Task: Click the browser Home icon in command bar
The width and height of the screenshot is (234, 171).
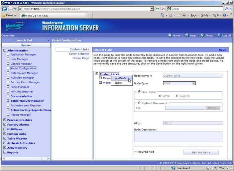Action: pyautogui.click(x=162, y=15)
